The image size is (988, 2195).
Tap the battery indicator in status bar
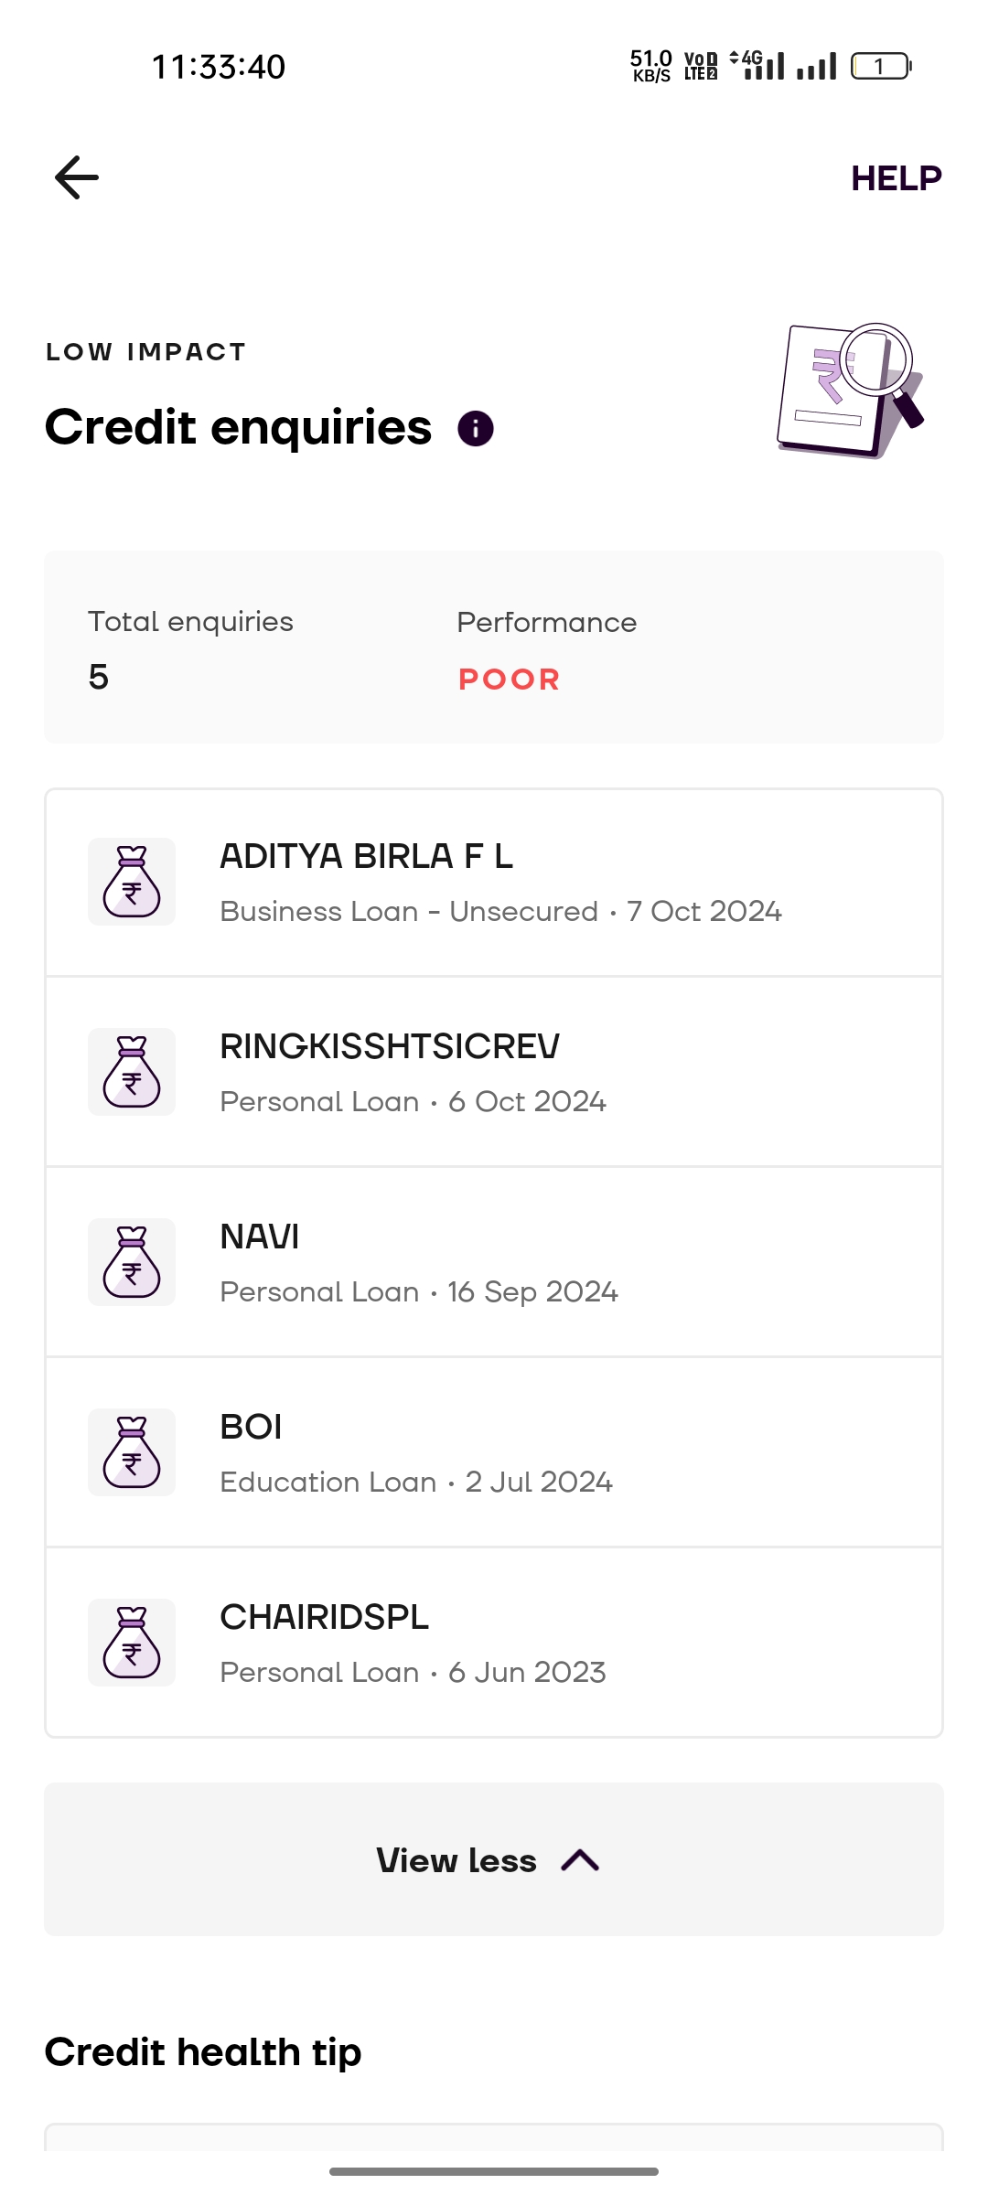click(880, 66)
